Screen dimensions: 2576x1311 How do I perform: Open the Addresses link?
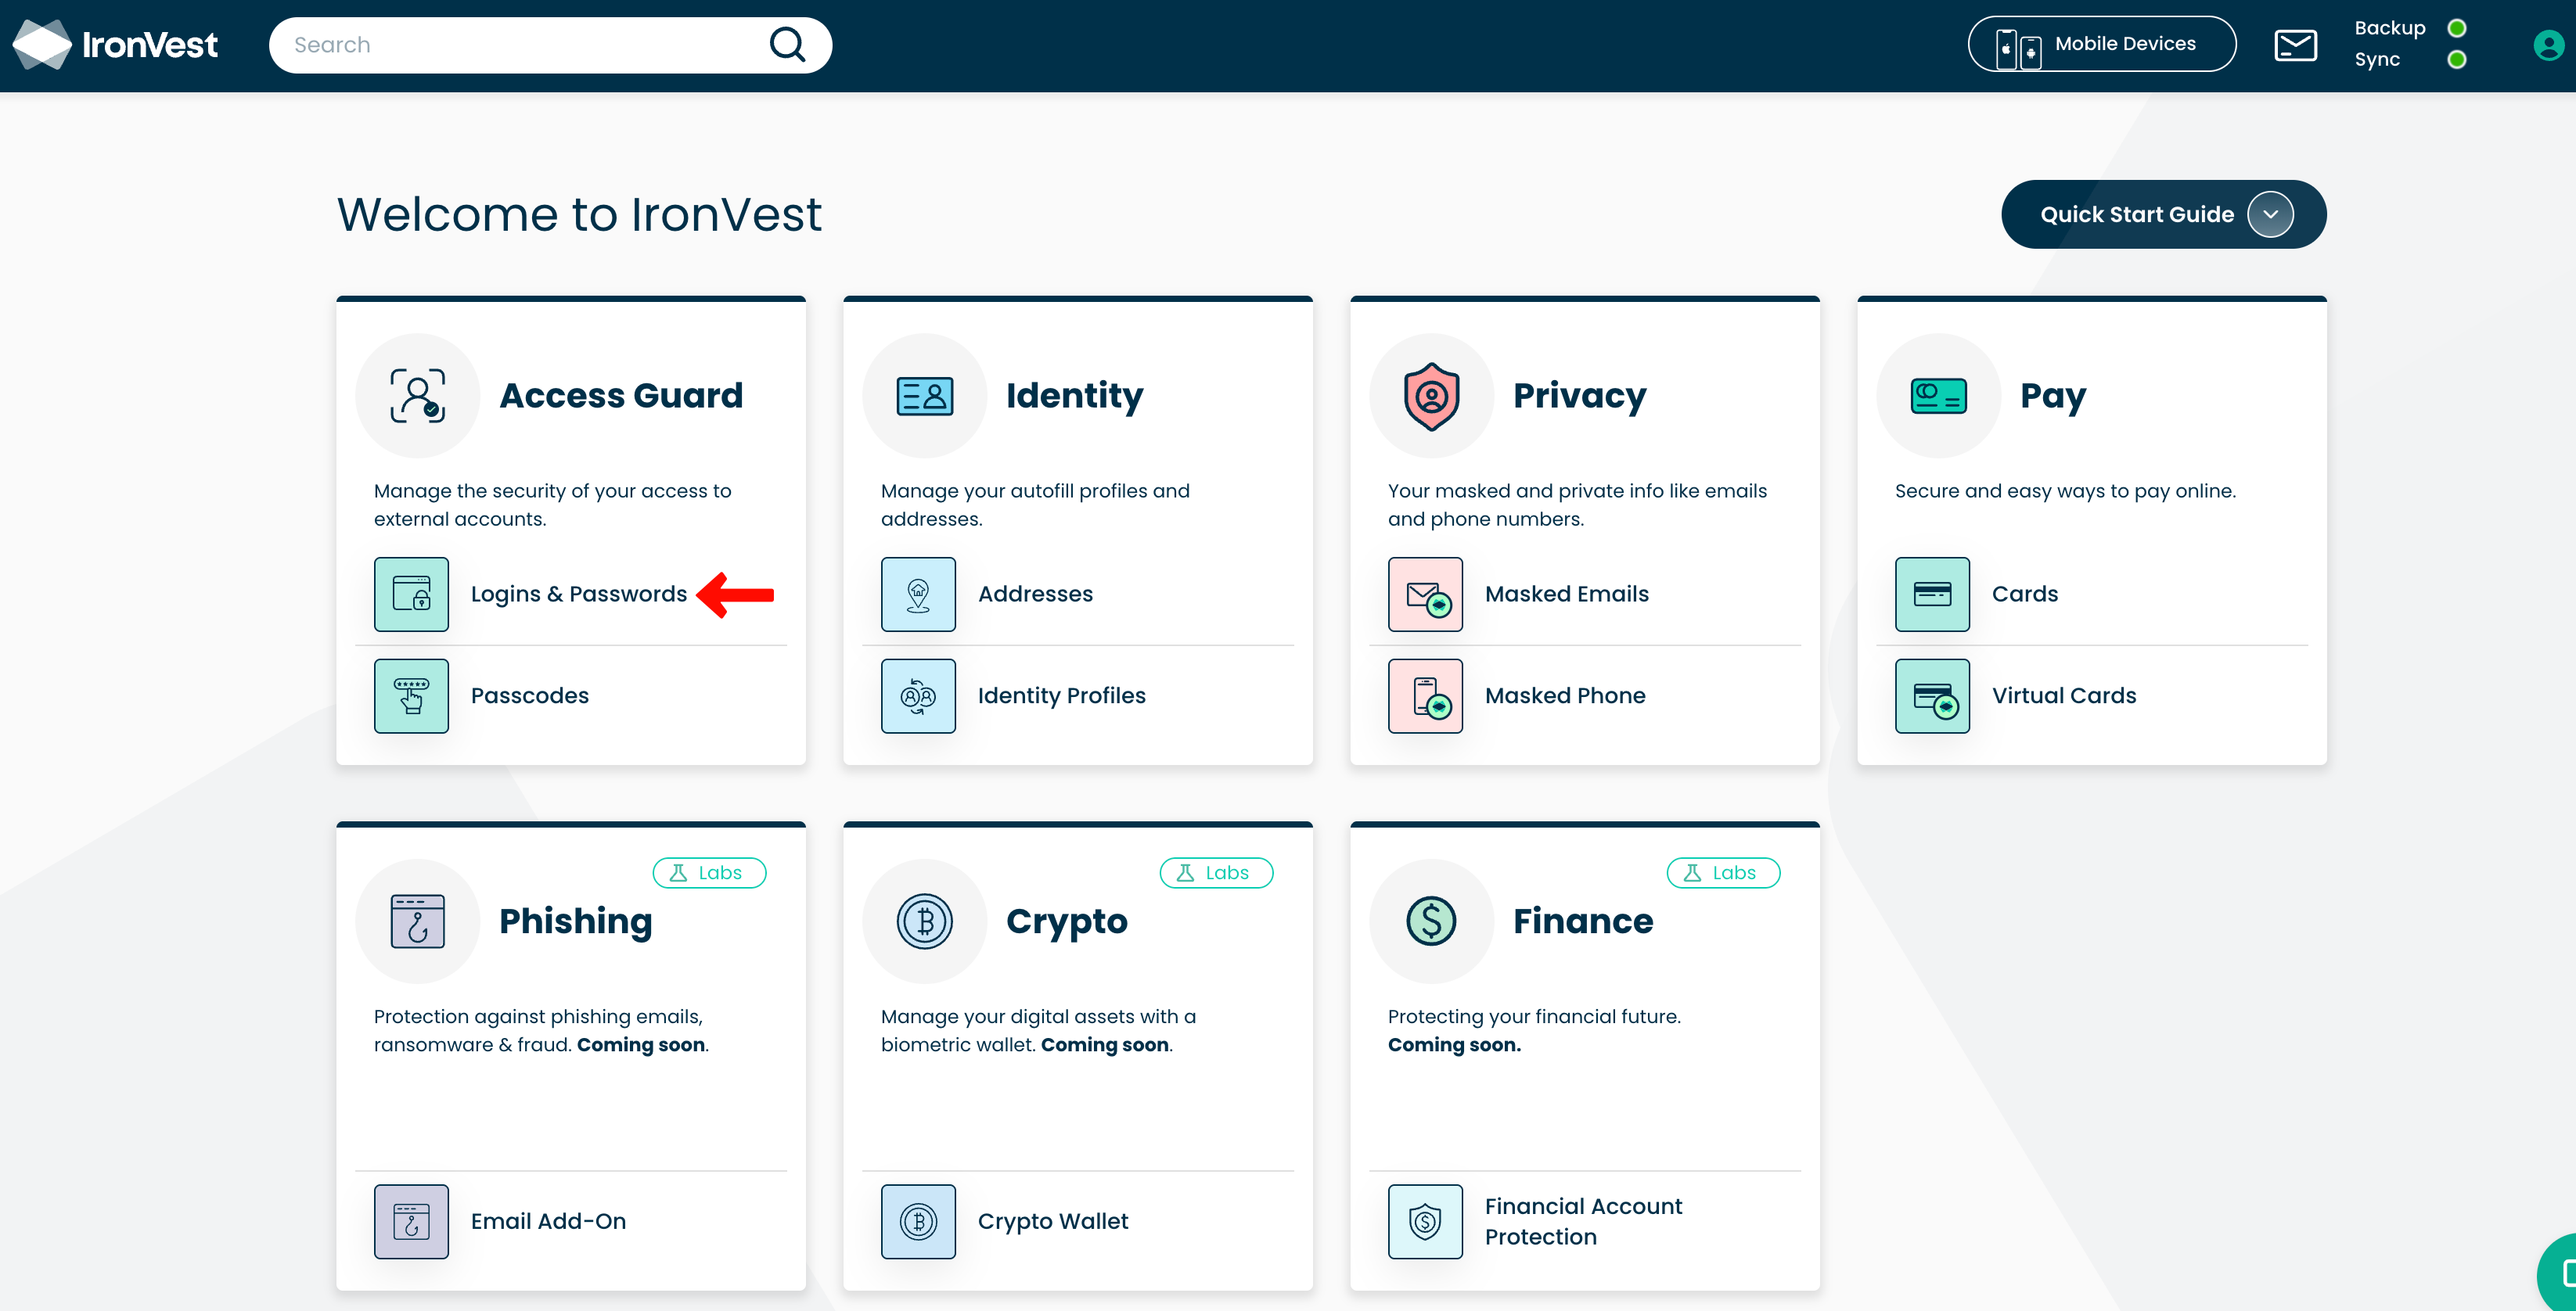1035,594
